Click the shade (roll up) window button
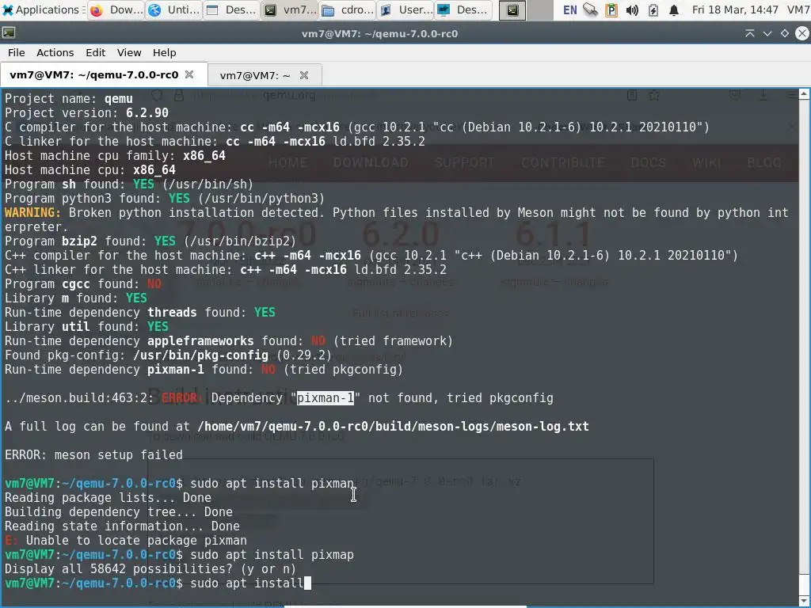Image resolution: width=811 pixels, height=608 pixels. pos(749,33)
